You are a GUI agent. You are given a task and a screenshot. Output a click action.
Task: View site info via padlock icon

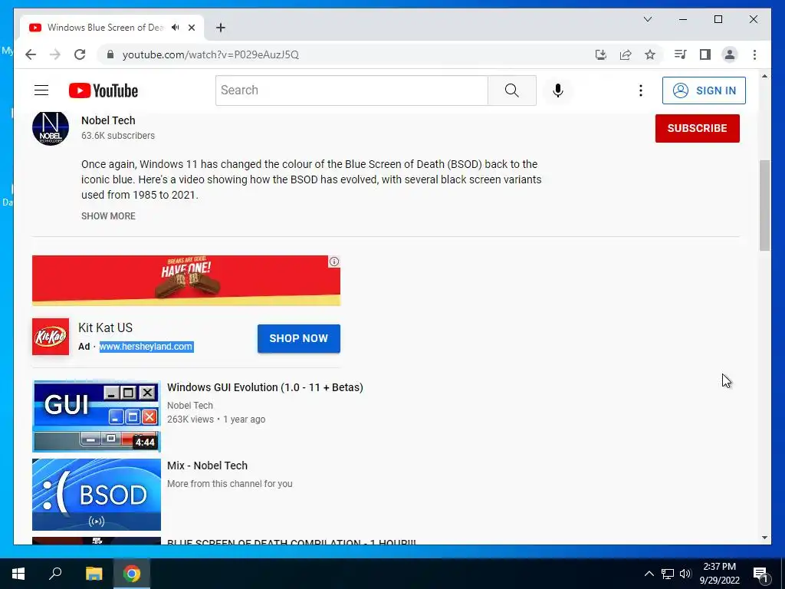pos(110,54)
